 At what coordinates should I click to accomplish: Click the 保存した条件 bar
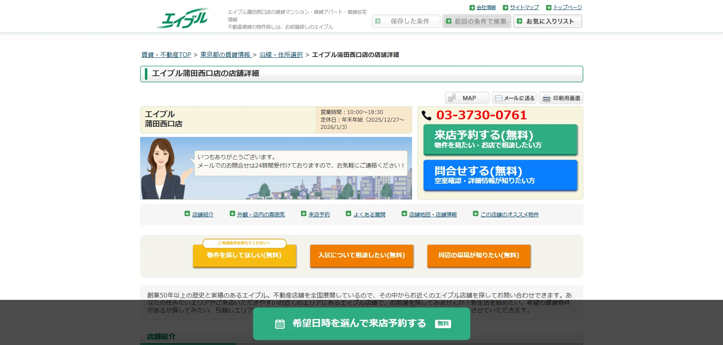[406, 21]
